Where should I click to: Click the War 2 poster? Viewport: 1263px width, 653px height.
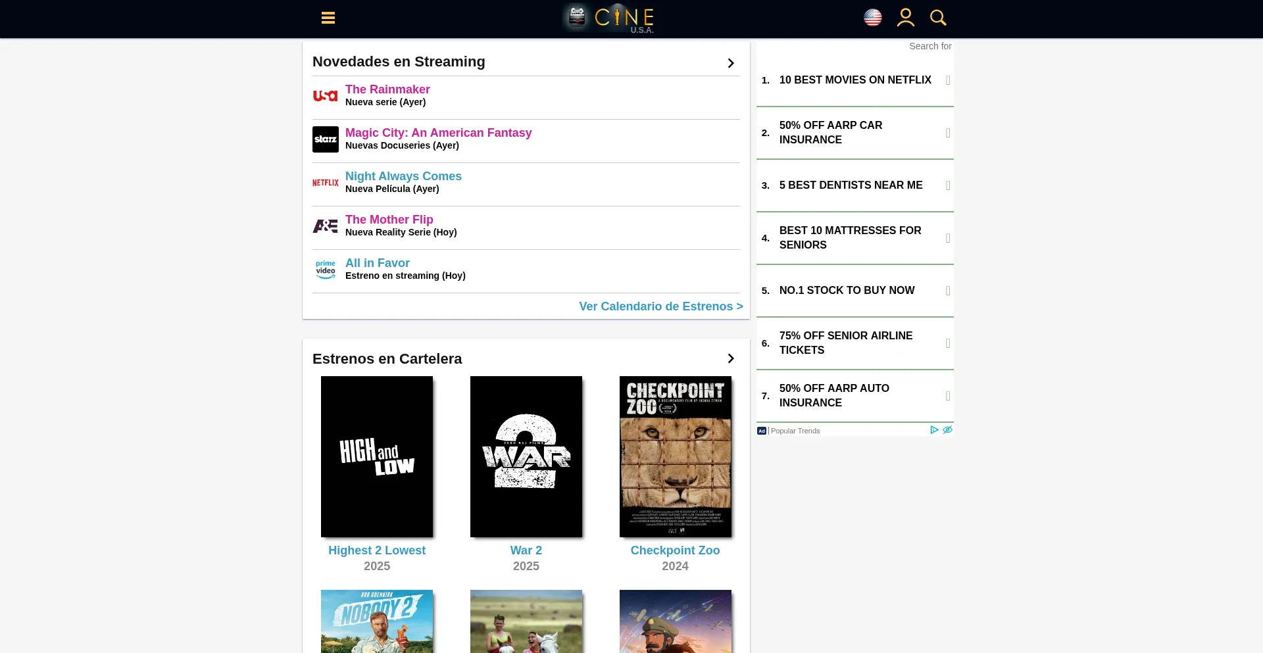pos(526,456)
